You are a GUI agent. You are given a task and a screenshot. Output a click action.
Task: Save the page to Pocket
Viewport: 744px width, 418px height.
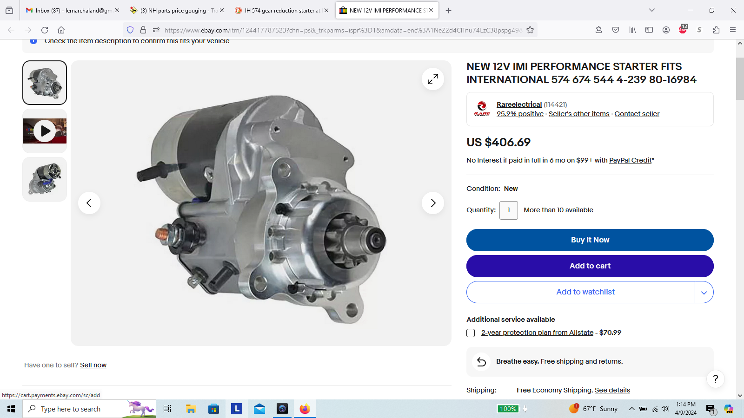coord(616,30)
